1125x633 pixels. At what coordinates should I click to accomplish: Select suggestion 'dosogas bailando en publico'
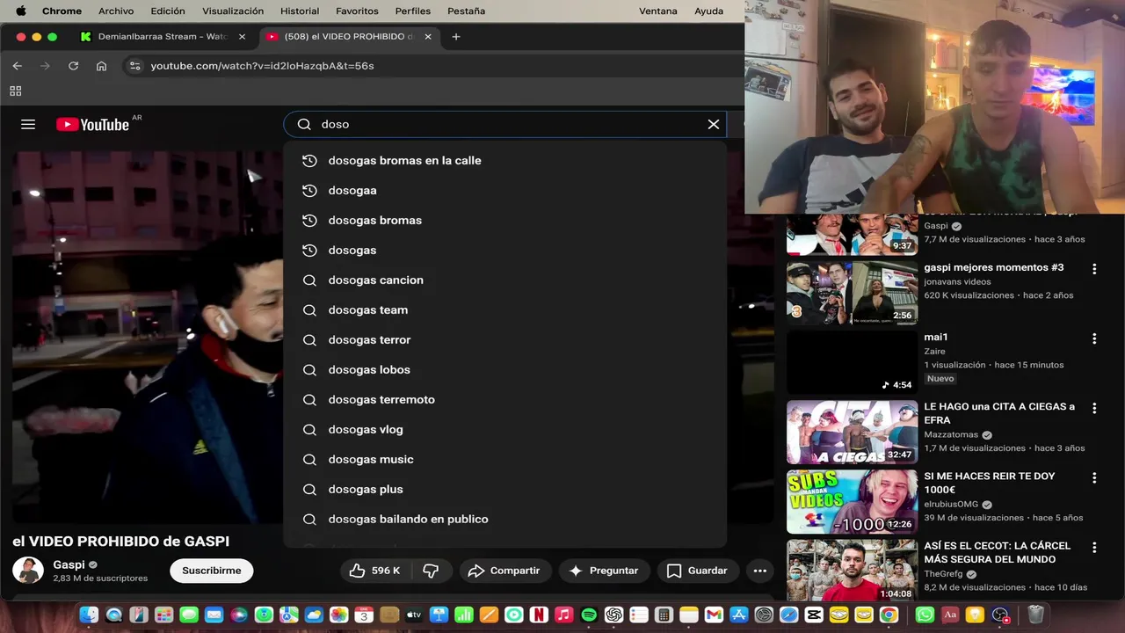click(505, 519)
